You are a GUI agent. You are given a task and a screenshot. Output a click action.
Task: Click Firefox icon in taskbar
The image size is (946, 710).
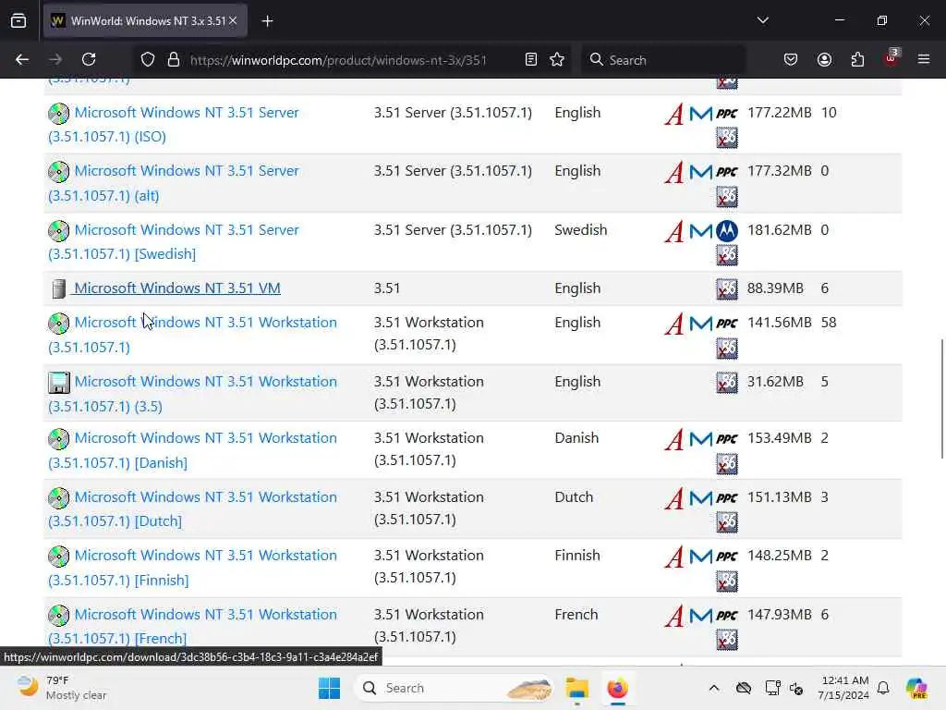coord(617,688)
